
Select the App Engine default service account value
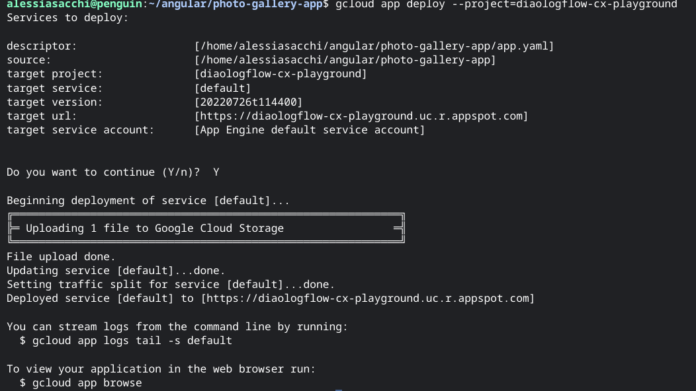[310, 130]
